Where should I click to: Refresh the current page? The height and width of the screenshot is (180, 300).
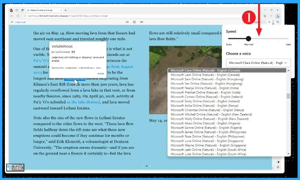click(18, 16)
